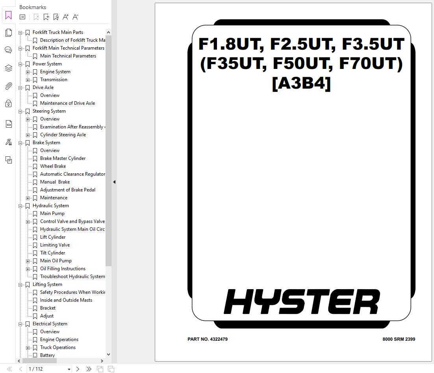The width and height of the screenshot is (434, 373).
Task: Click the previous view icon in status bar
Action: (100, 369)
